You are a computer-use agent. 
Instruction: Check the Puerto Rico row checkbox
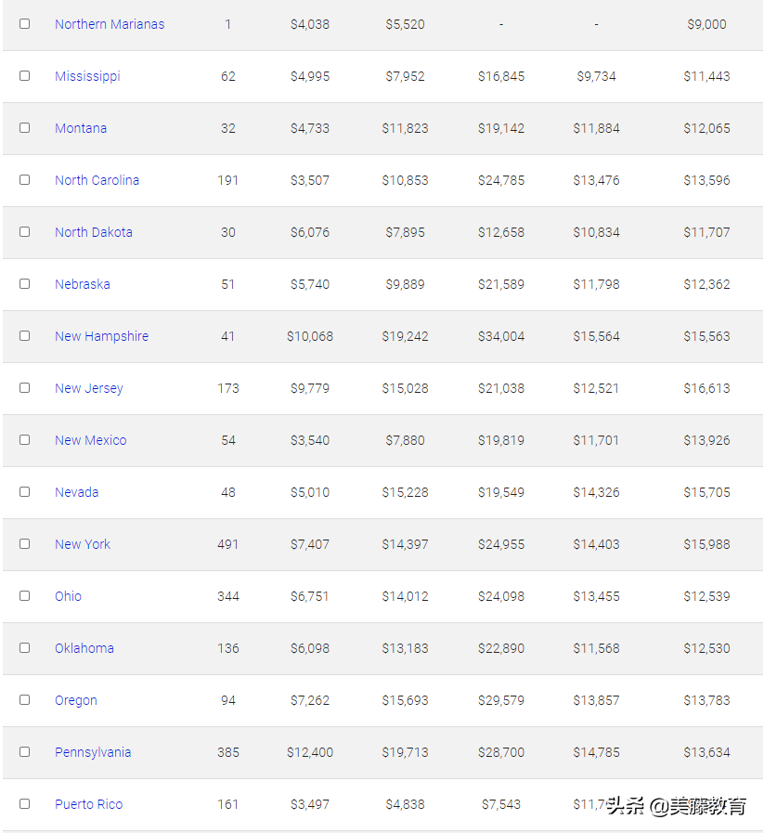(x=25, y=804)
